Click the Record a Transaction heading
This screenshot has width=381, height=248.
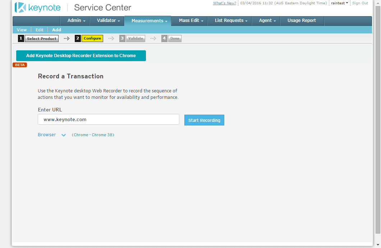pyautogui.click(x=71, y=76)
